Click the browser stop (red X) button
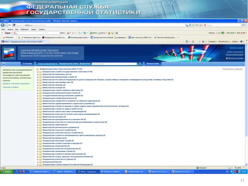 click(x=201, y=25)
